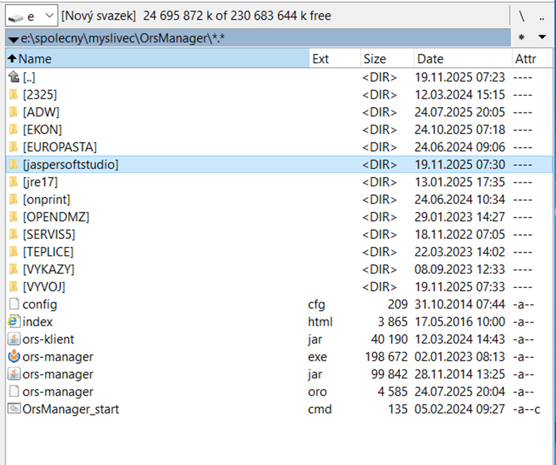Sort by Name column header
The width and height of the screenshot is (556, 465).
tap(35, 59)
